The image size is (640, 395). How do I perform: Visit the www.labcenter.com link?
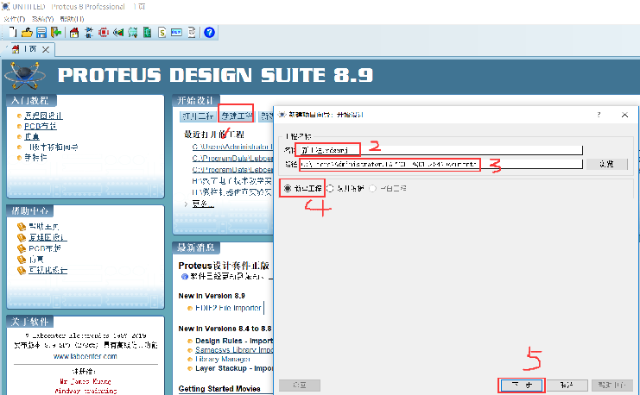pyautogui.click(x=86, y=356)
